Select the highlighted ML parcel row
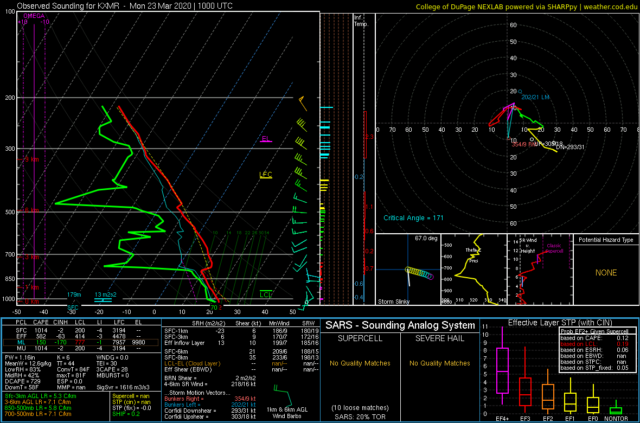This screenshot has height=423, width=640. click(81, 342)
